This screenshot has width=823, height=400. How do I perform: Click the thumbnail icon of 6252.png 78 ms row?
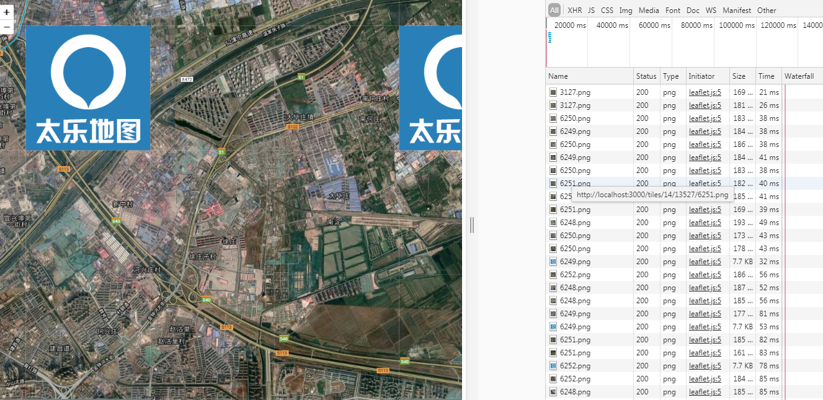[x=553, y=366]
